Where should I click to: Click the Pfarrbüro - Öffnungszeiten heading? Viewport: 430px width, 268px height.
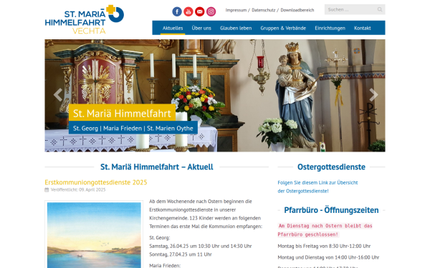pyautogui.click(x=331, y=210)
